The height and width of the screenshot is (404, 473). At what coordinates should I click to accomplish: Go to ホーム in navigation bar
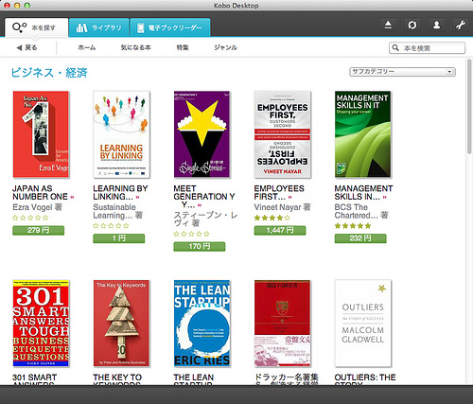coord(87,47)
